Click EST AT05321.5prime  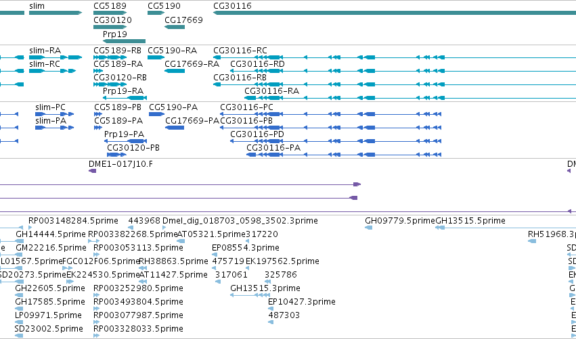click(x=211, y=234)
